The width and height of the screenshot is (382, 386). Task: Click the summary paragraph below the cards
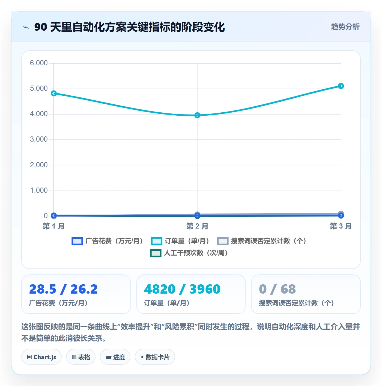tap(191, 332)
